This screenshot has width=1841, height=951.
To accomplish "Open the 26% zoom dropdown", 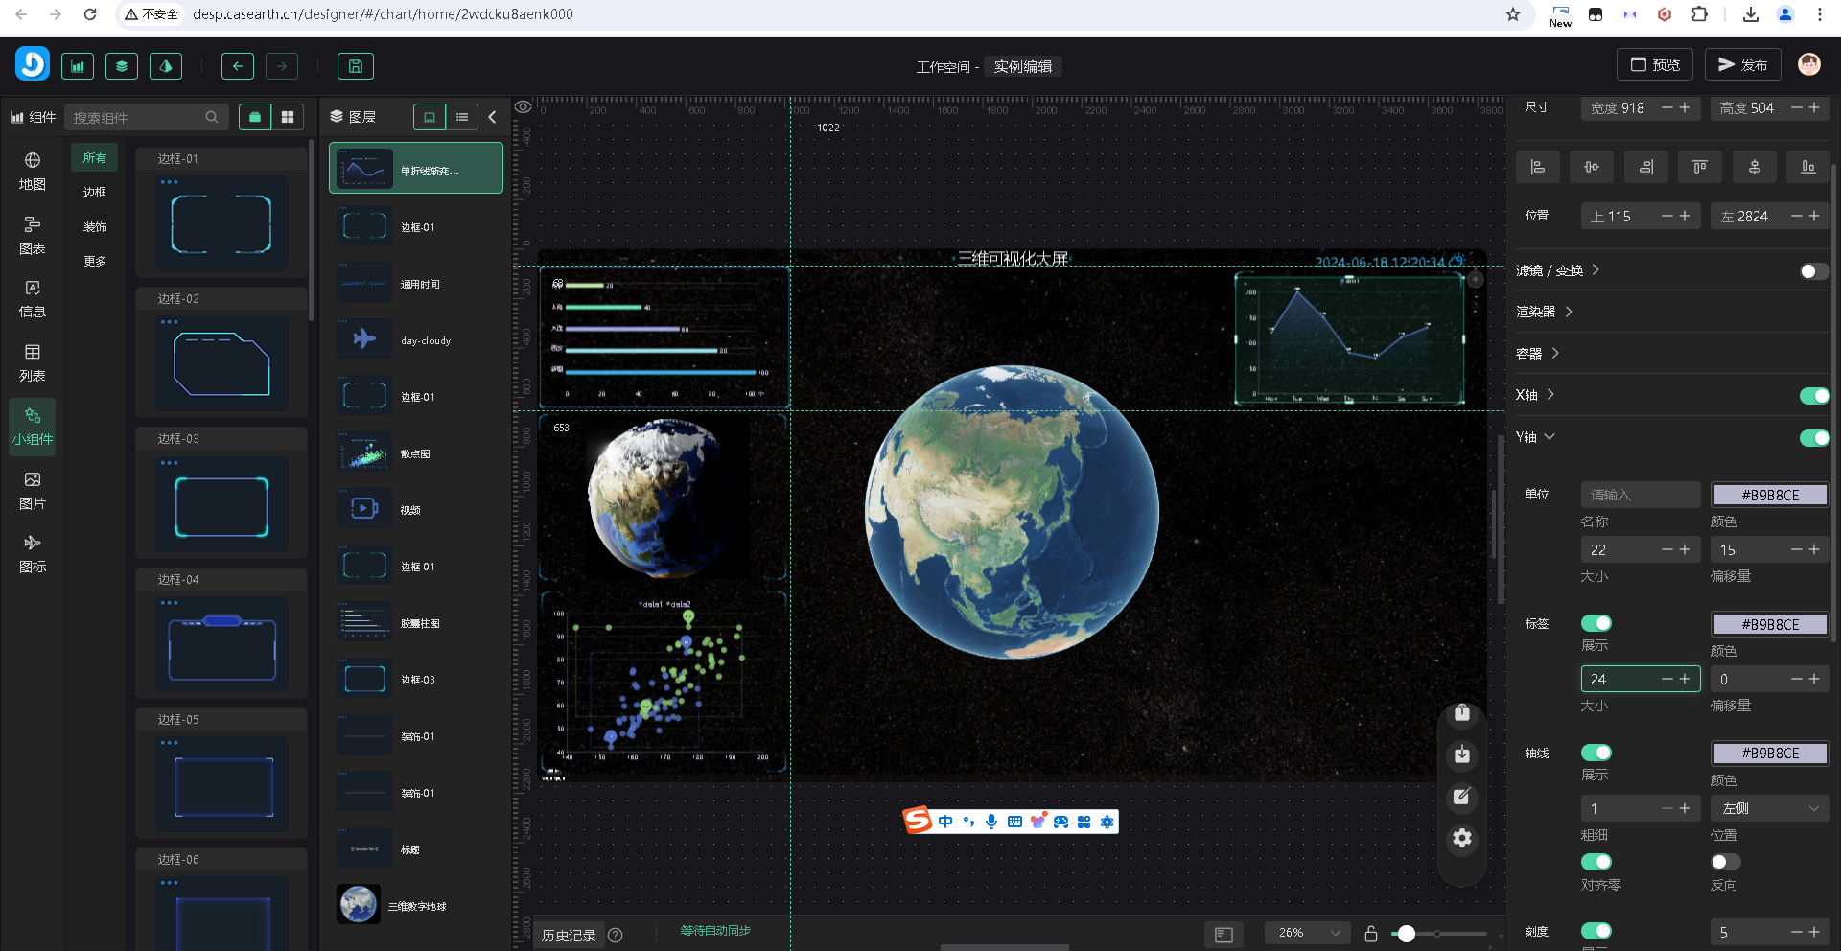I will point(1308,933).
